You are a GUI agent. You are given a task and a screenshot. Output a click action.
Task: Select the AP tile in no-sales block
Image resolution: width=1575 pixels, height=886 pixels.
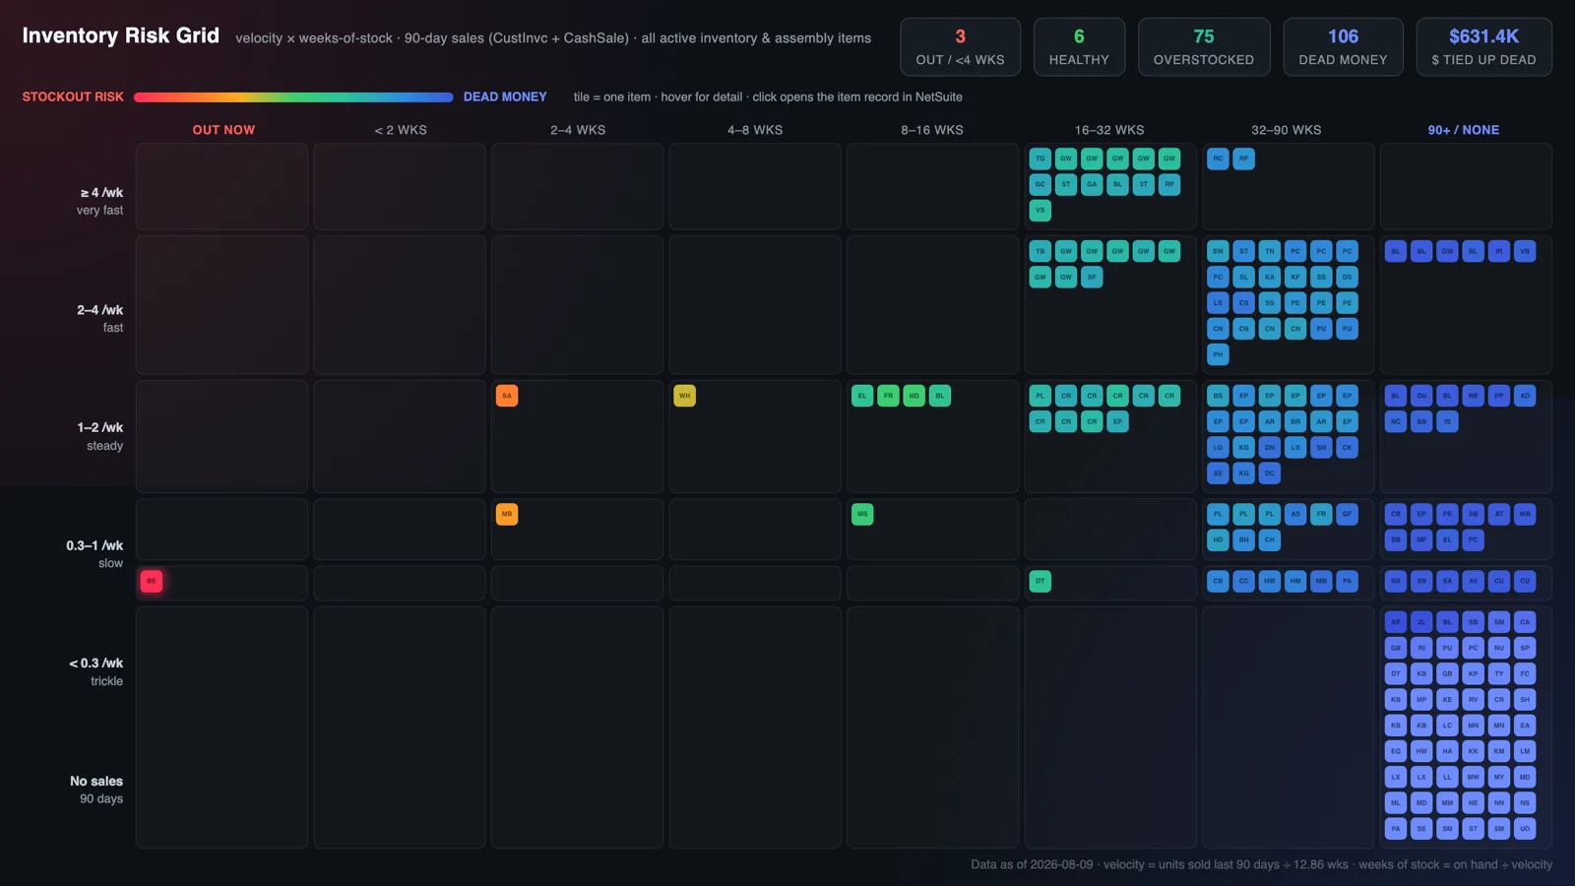1396,622
